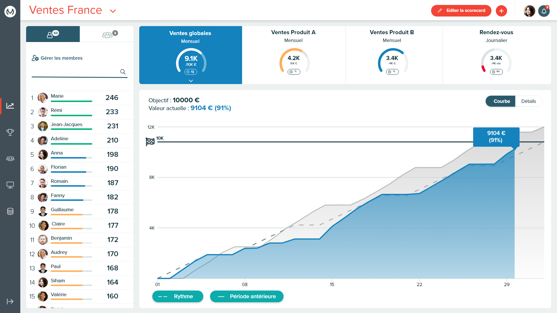Screen dimensions: 557x313
Task: Open the teams group icon in sidebar
Action: (10, 159)
